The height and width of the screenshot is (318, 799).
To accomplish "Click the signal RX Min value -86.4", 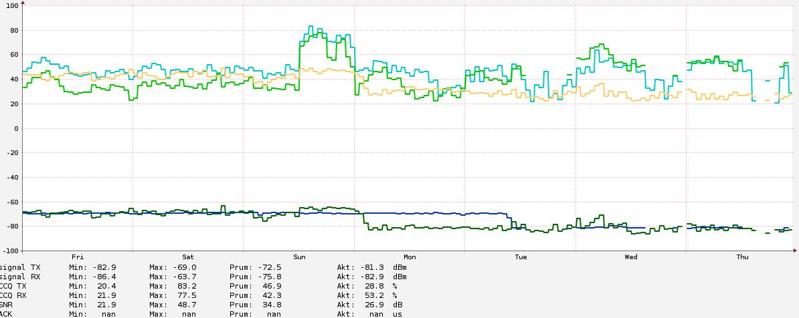I will click(x=105, y=277).
